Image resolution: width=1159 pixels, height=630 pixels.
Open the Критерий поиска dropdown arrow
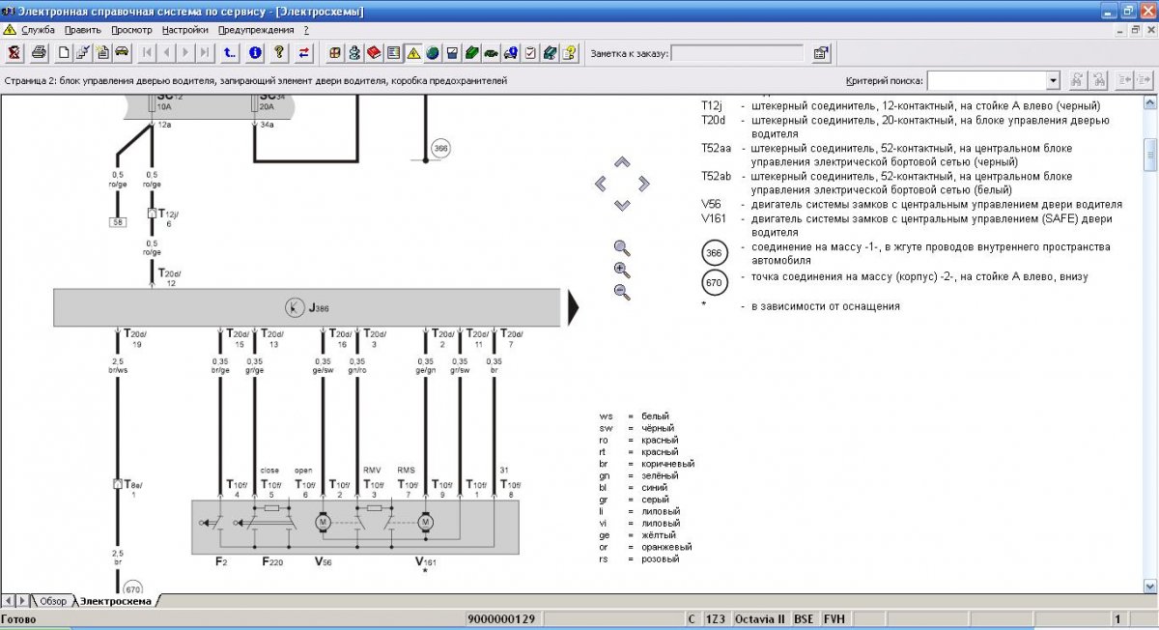pos(1053,80)
